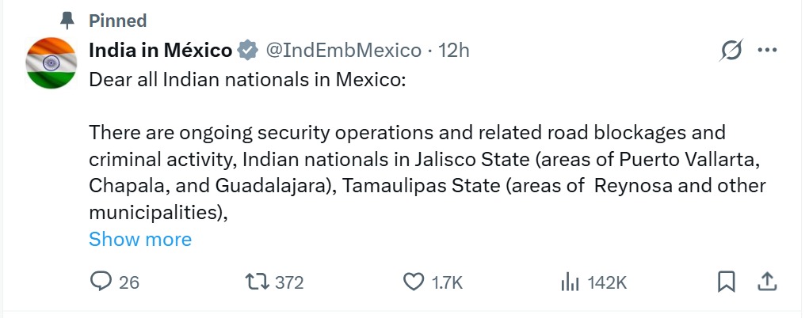Image resolution: width=809 pixels, height=318 pixels.
Task: Like the post with the heart icon
Action: pyautogui.click(x=414, y=282)
